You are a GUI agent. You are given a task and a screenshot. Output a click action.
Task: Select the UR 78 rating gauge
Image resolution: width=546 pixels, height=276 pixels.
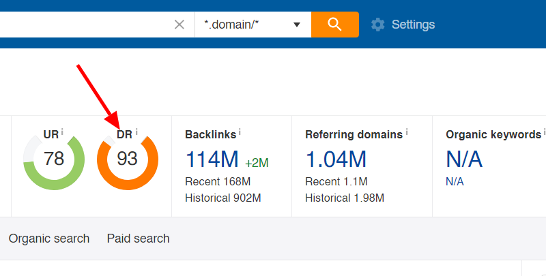[54, 159]
